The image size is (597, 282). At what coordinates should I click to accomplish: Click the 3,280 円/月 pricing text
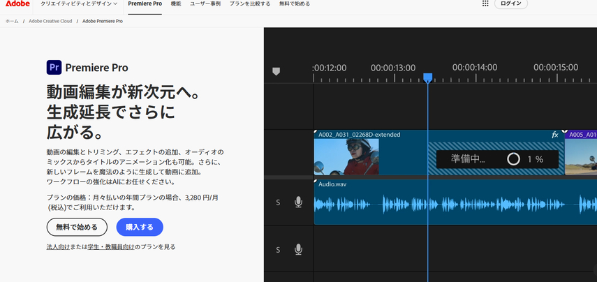[x=202, y=198]
